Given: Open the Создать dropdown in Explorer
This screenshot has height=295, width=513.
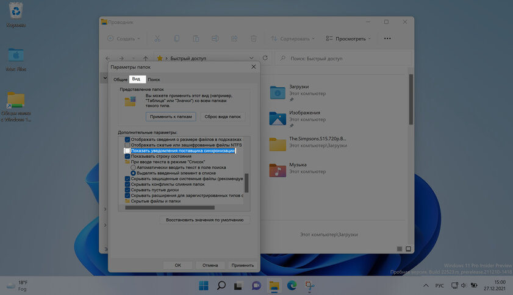Looking at the screenshot, I should coord(124,38).
